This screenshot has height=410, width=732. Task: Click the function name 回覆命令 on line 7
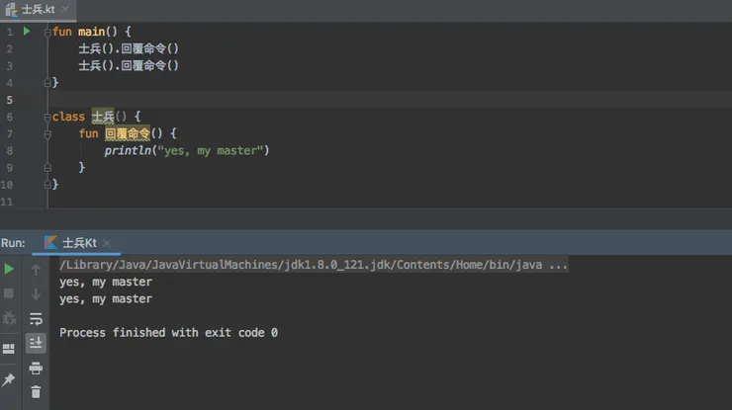coord(128,133)
